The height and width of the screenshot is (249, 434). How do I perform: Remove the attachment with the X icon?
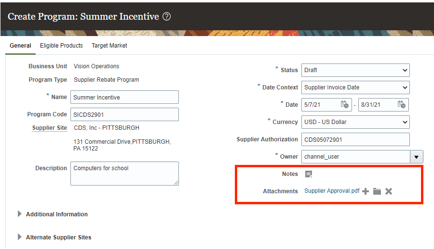[389, 191]
